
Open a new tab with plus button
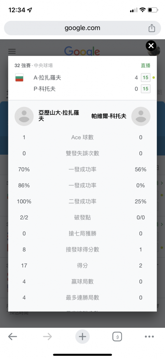coord(82,337)
